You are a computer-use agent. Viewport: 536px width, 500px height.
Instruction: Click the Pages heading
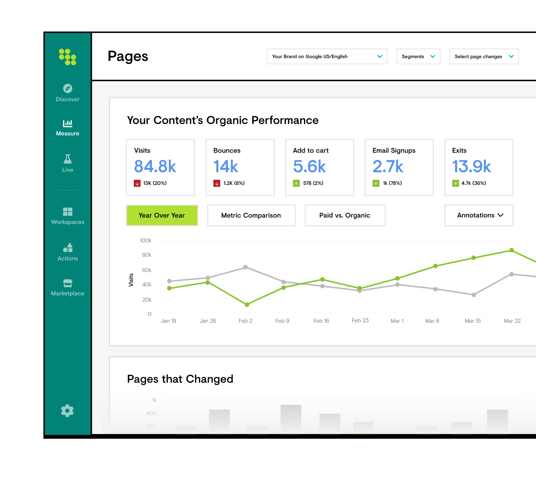click(128, 57)
